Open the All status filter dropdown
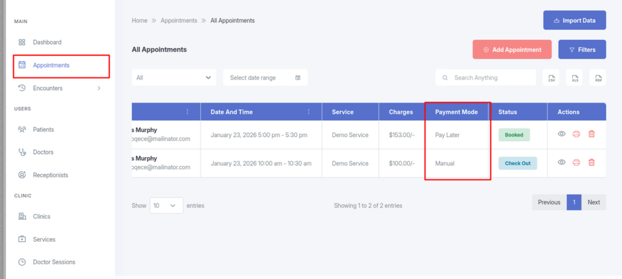The image size is (622, 279). tap(174, 78)
